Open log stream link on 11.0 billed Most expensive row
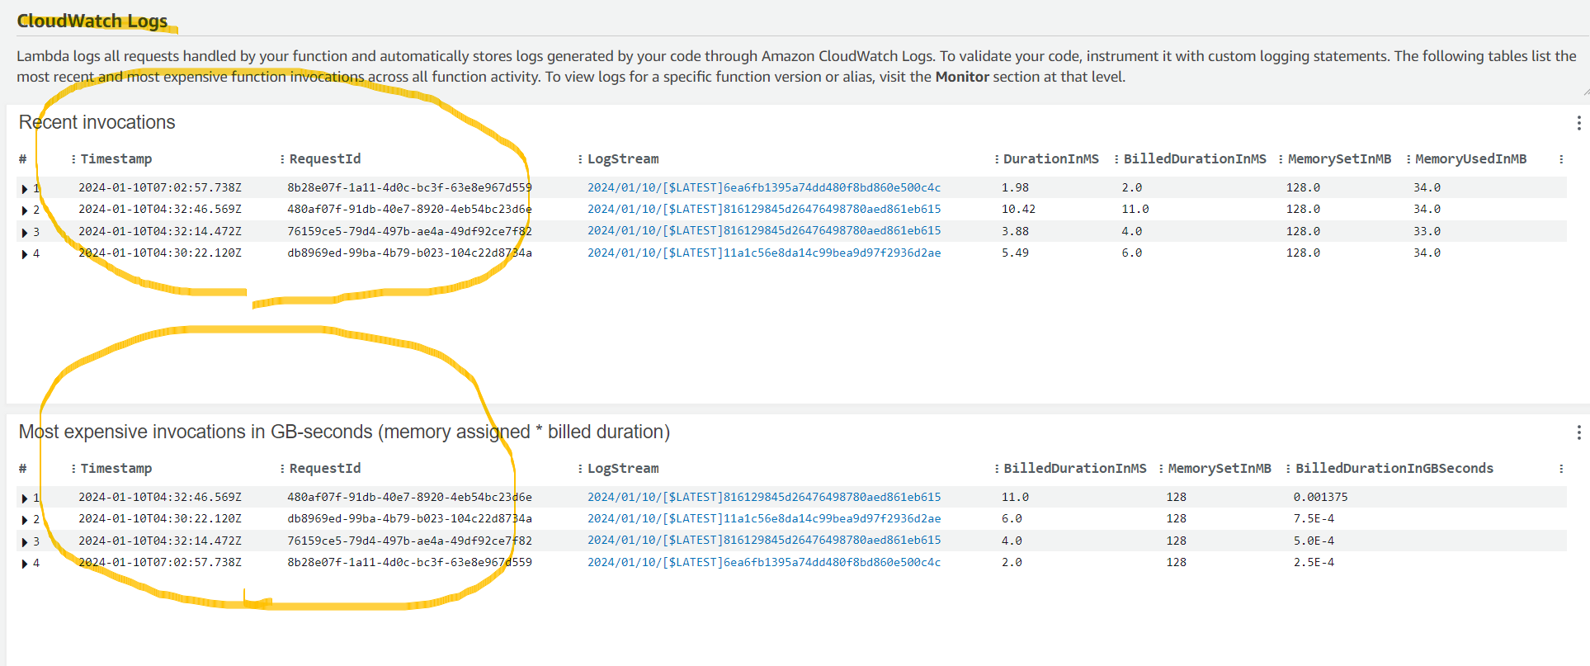1590x666 pixels. pos(764,498)
